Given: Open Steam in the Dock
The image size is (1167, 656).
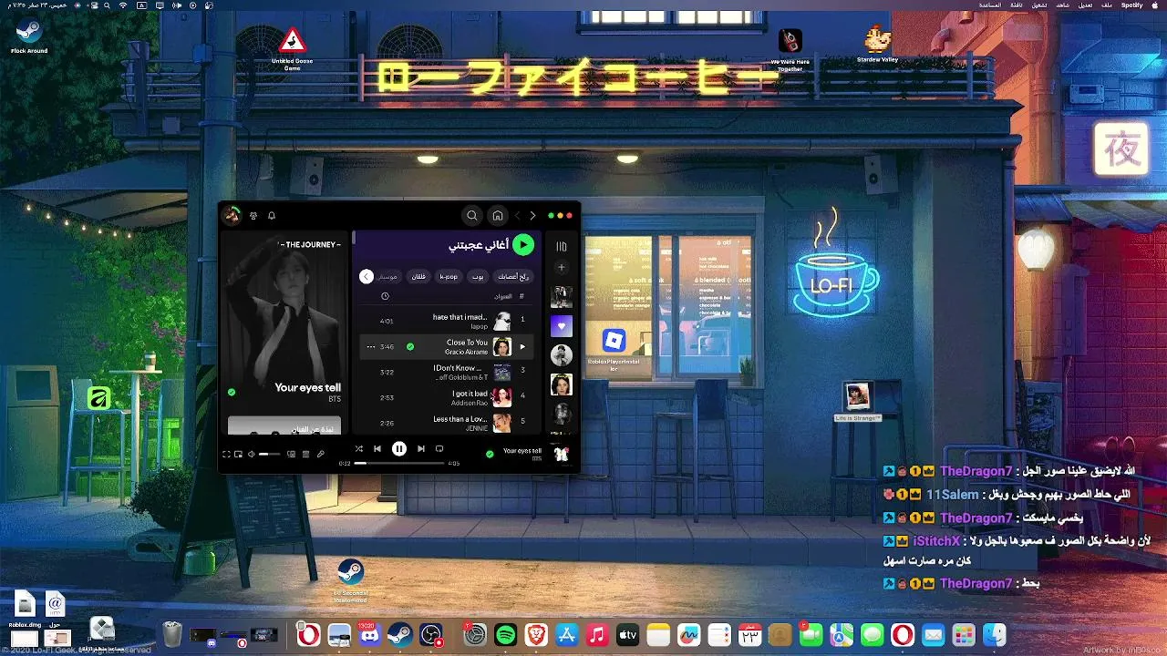Looking at the screenshot, I should (399, 635).
